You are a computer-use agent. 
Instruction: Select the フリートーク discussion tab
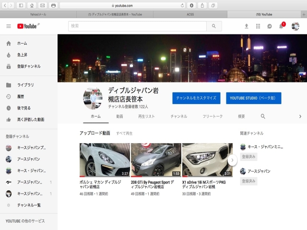tap(213, 116)
